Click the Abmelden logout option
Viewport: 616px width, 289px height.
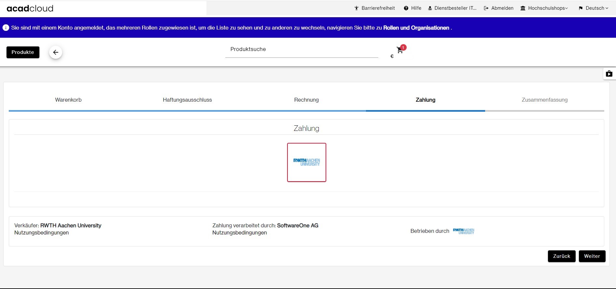click(x=498, y=8)
